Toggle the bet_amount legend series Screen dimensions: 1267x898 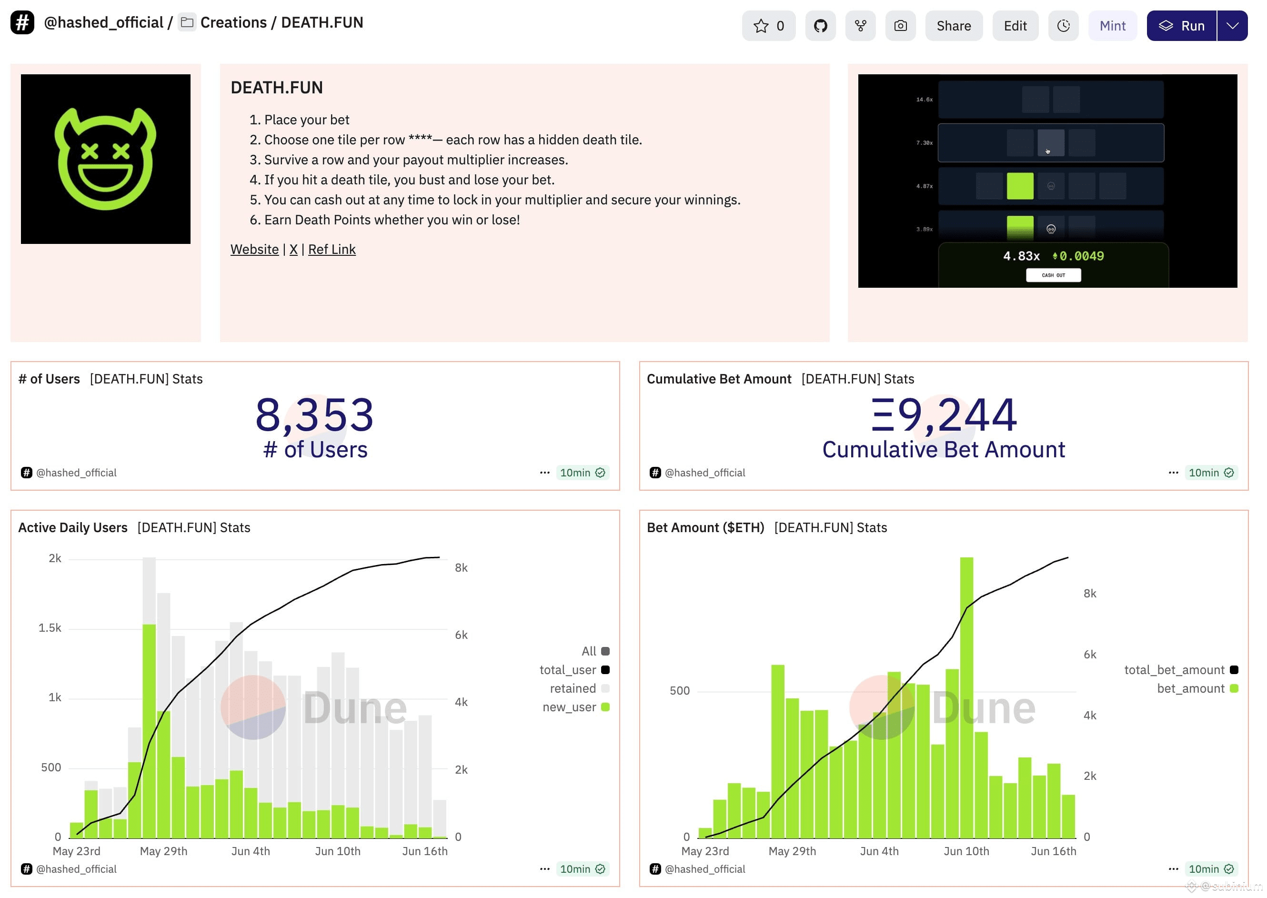1197,688
